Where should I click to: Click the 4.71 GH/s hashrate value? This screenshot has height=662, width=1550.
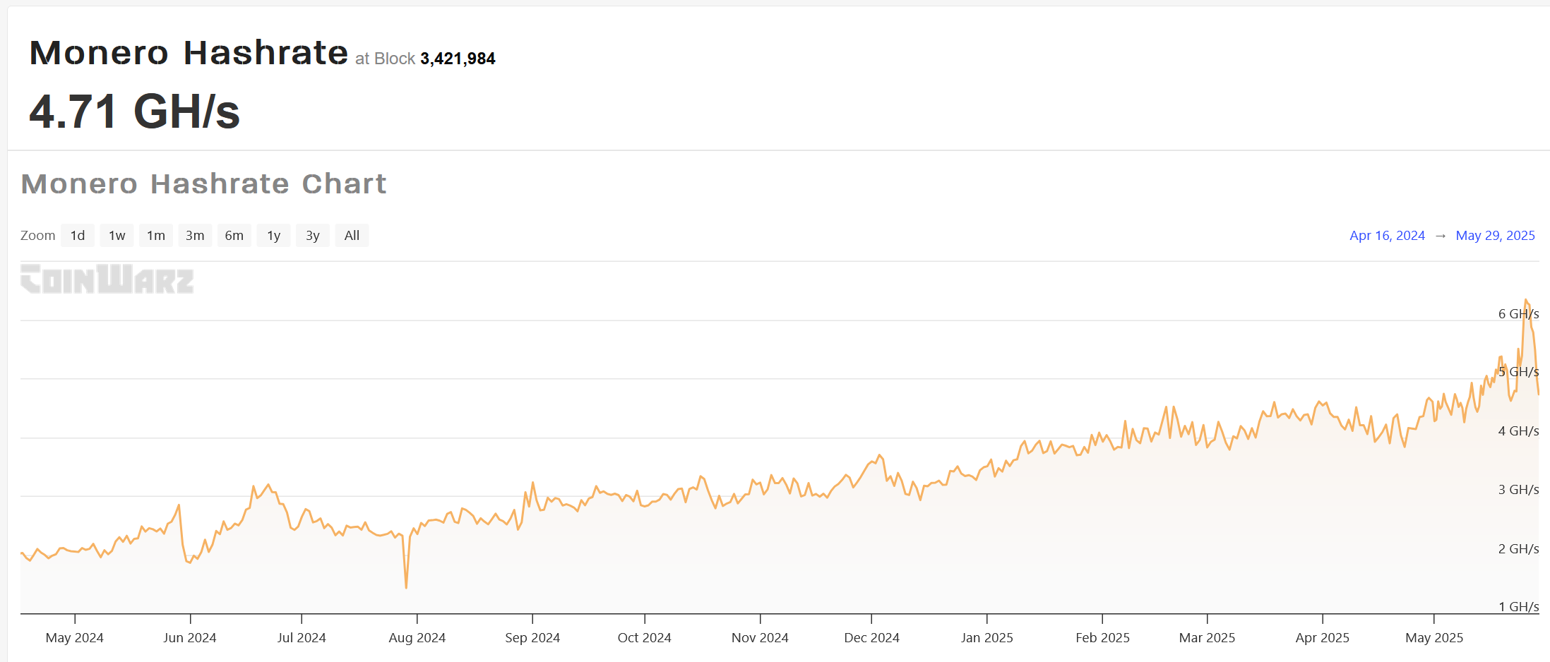(x=135, y=112)
